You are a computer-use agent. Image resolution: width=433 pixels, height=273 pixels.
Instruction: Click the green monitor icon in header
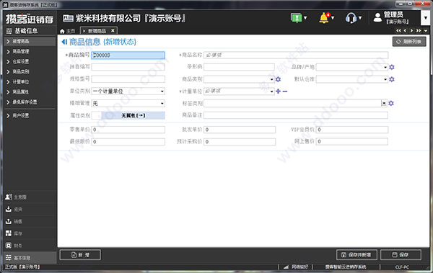coord(297,18)
